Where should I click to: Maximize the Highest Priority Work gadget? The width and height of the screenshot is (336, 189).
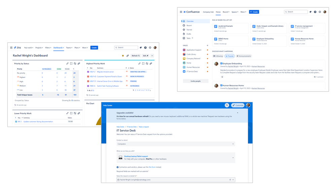143,64
